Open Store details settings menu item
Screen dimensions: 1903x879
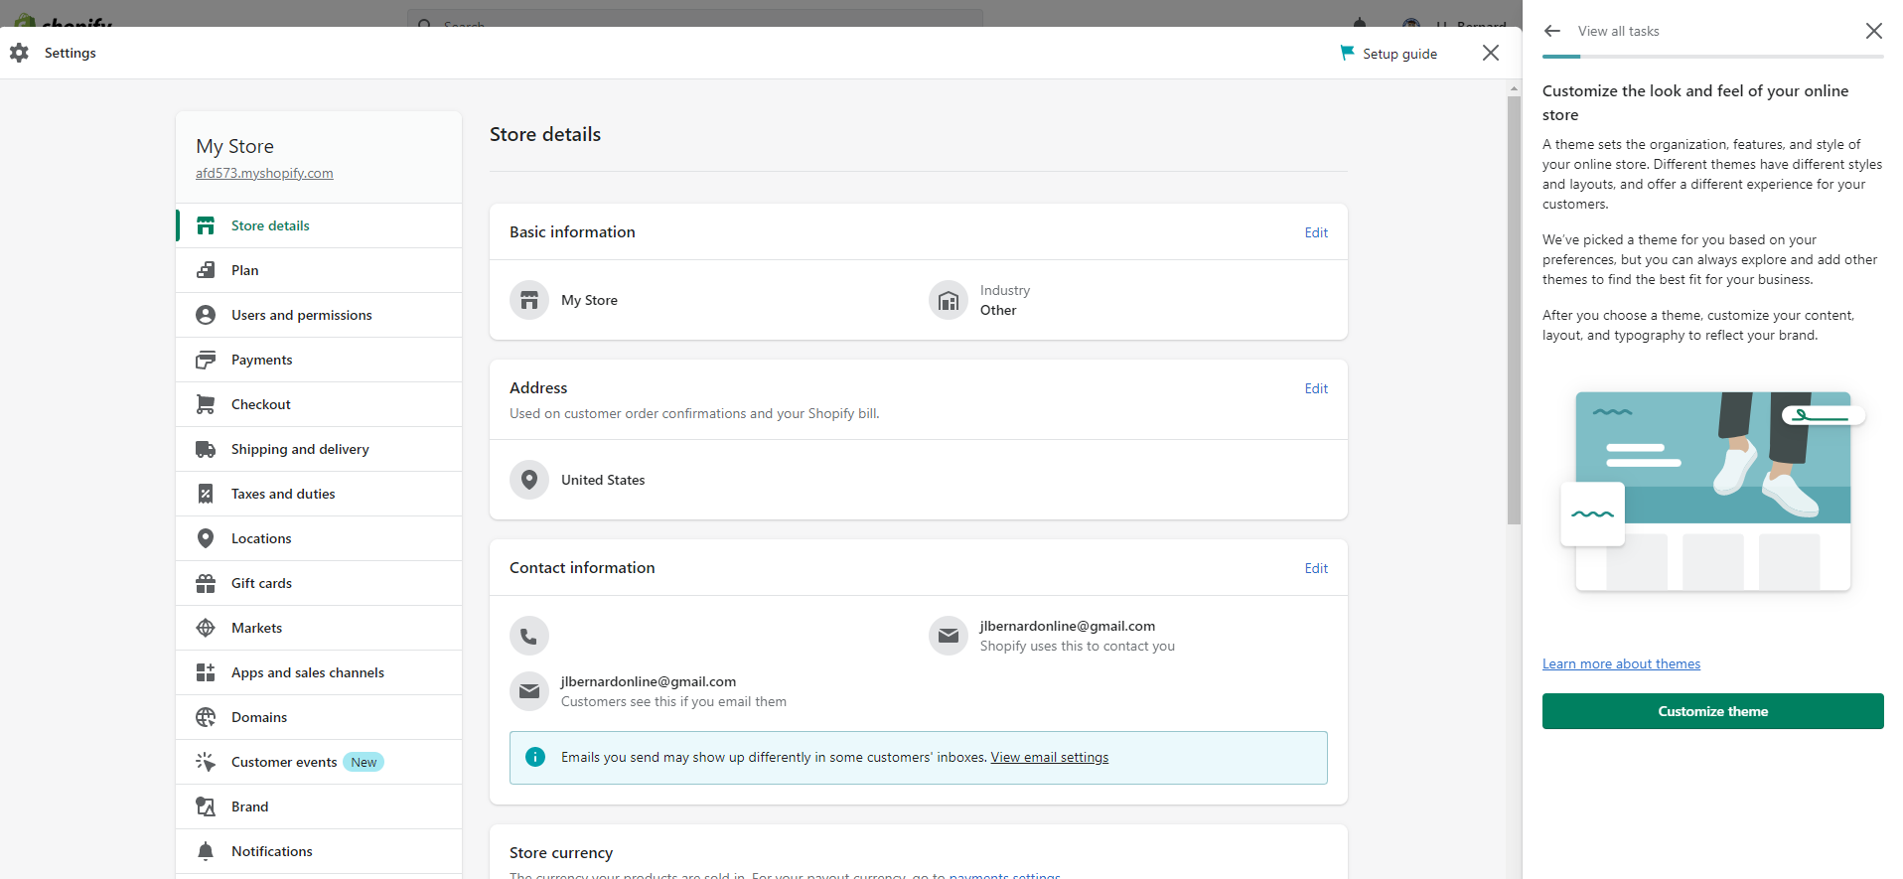click(319, 225)
